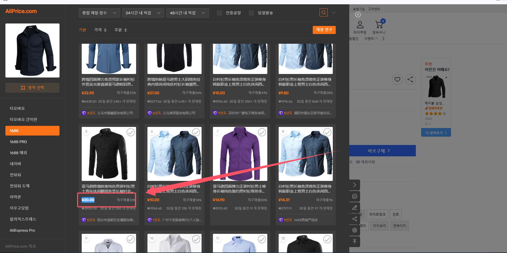Click the share icon in floating toolbar
The height and width of the screenshot is (253, 507).
click(355, 219)
